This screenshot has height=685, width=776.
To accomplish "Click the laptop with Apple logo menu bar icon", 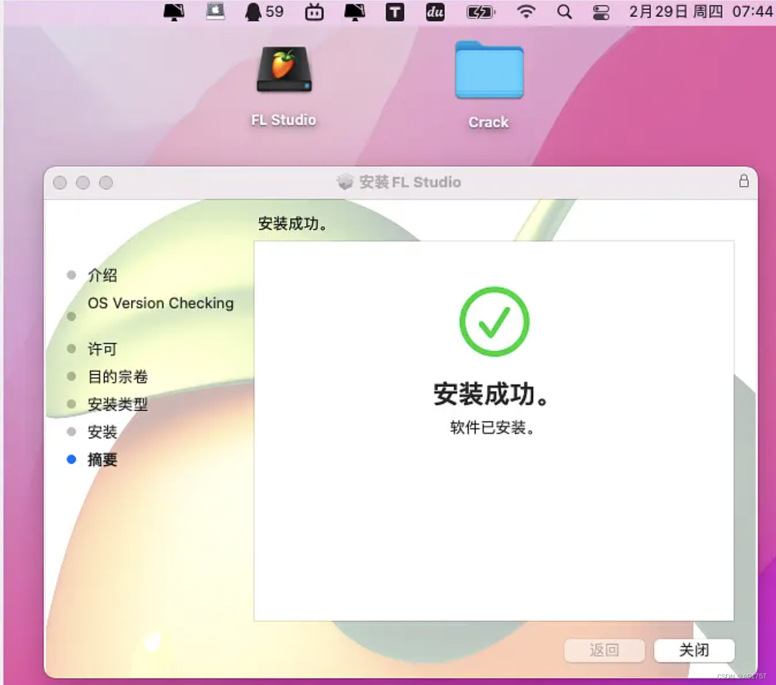I will pos(215,11).
